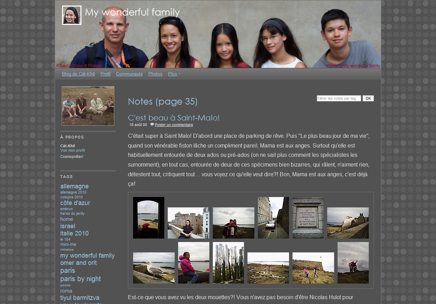Click the Blog de Cát-Khê link
This screenshot has width=436, height=304.
coord(78,74)
